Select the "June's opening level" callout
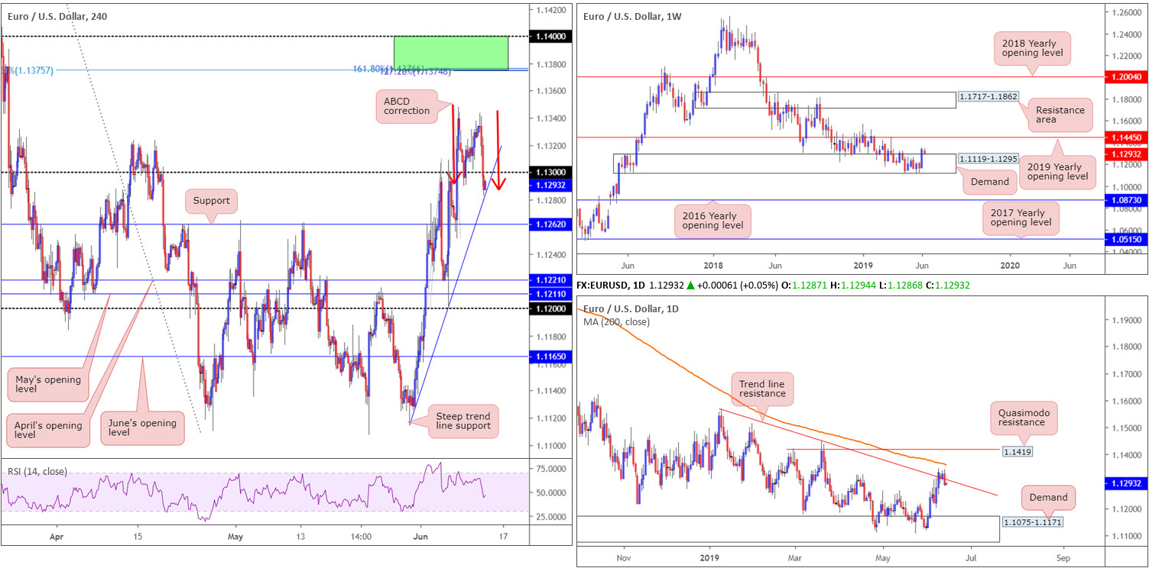Image resolution: width=1149 pixels, height=568 pixels. (x=143, y=428)
